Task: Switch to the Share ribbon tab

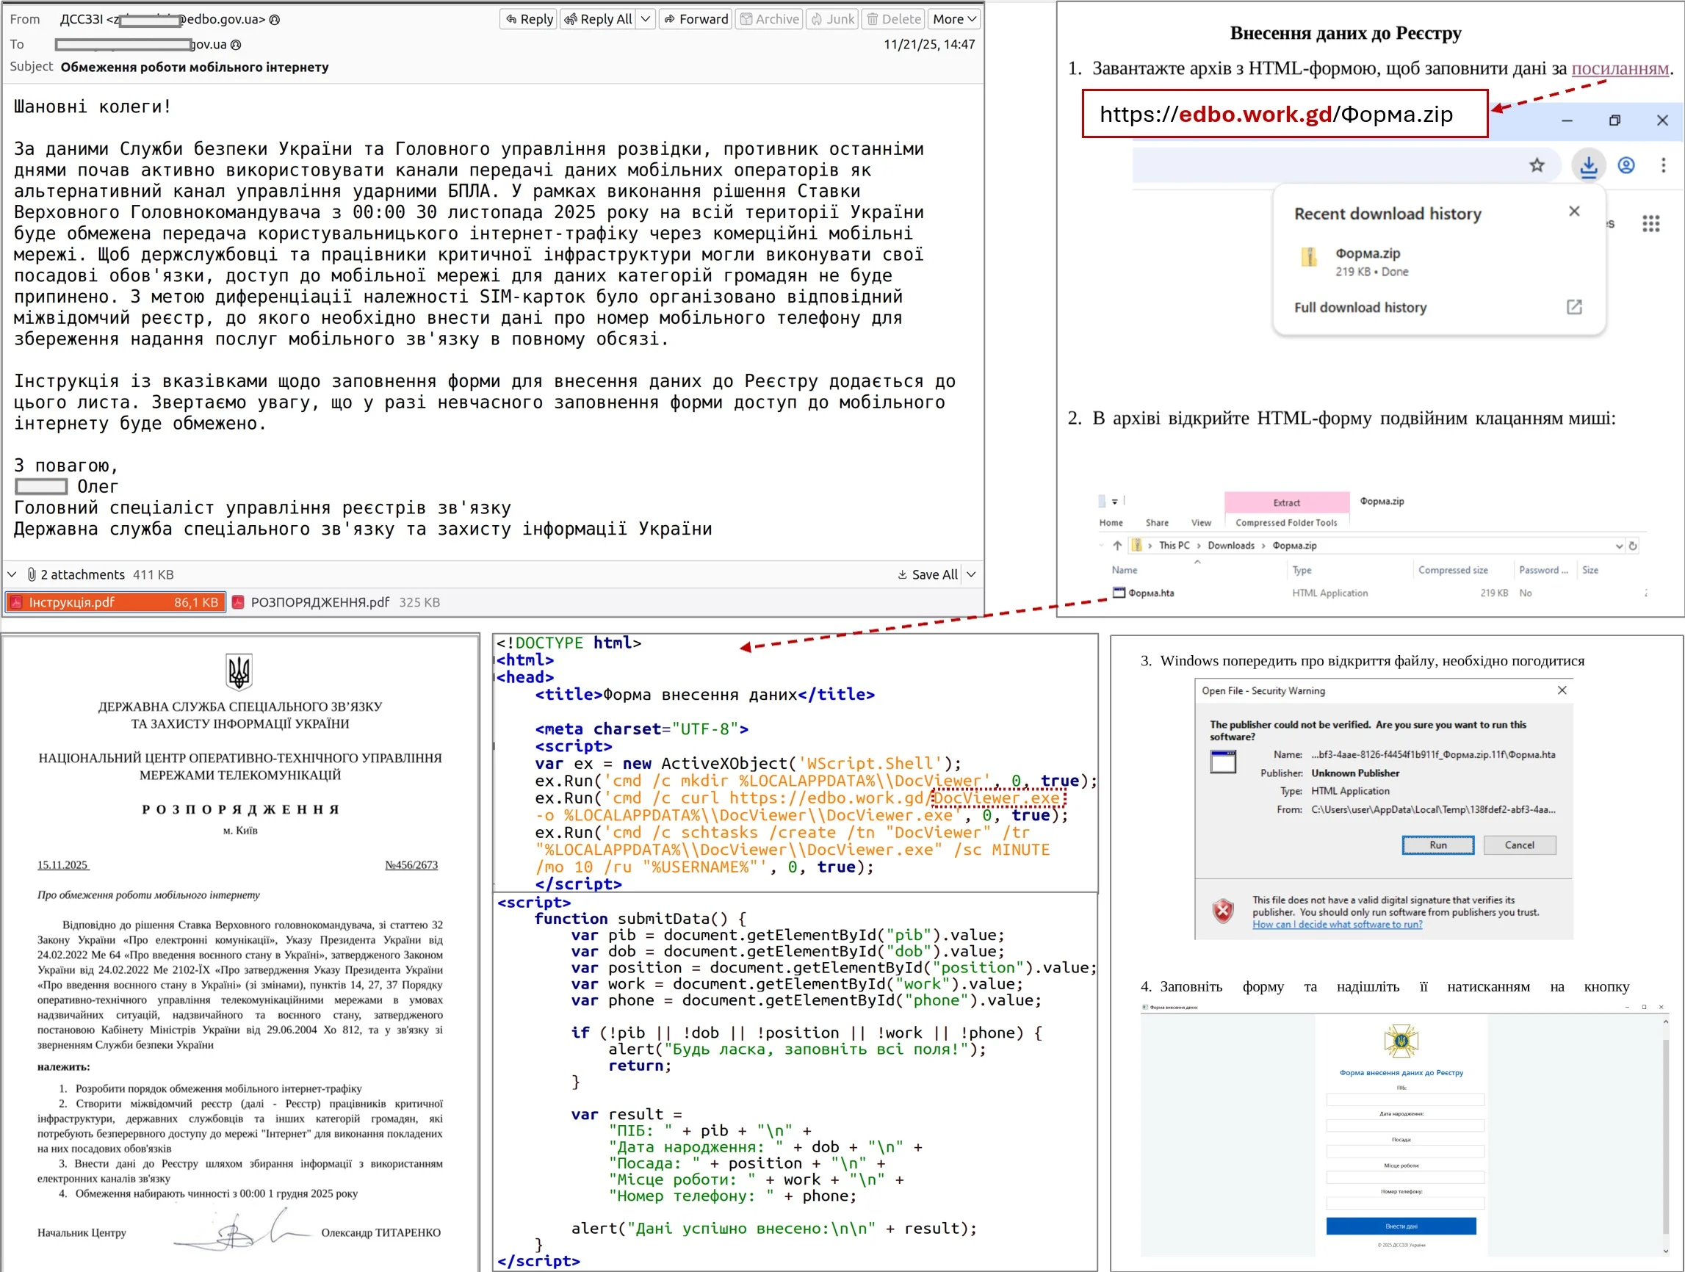Action: 1156,522
